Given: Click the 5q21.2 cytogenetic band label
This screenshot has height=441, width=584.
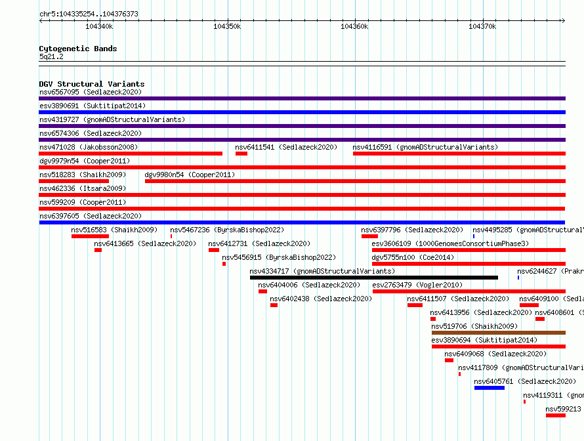Looking at the screenshot, I should (51, 56).
